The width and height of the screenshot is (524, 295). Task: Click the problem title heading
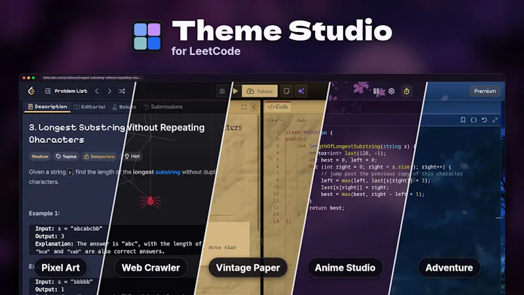pos(117,134)
